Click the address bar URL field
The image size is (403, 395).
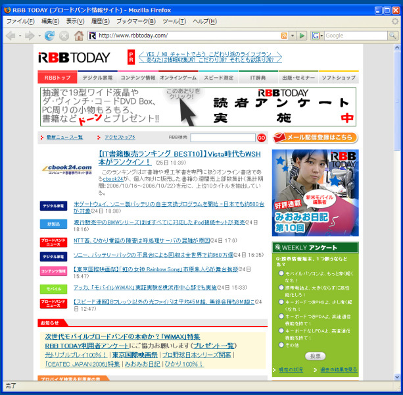[x=189, y=36]
